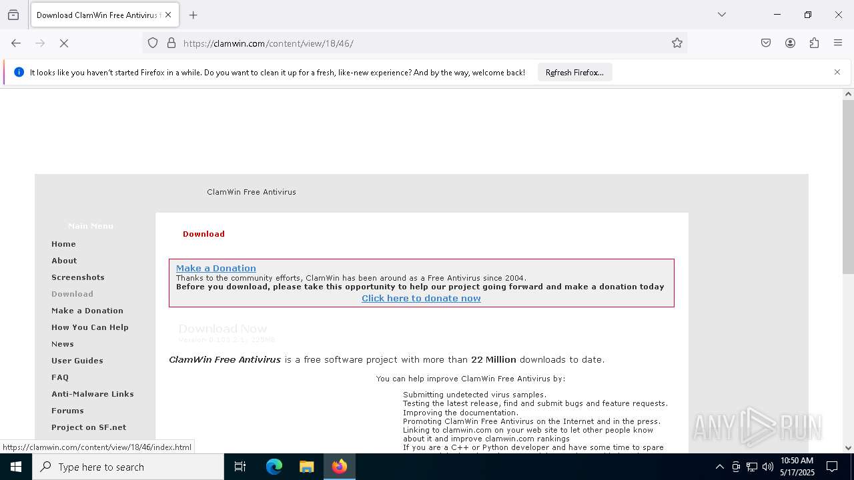Open User Guides menu link
This screenshot has width=854, height=480.
77,361
